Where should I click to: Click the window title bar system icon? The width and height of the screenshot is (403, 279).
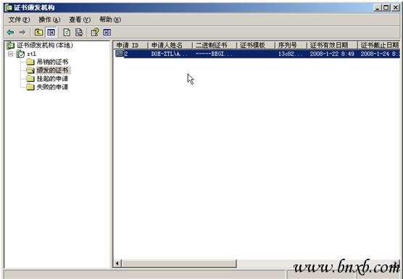(x=9, y=7)
